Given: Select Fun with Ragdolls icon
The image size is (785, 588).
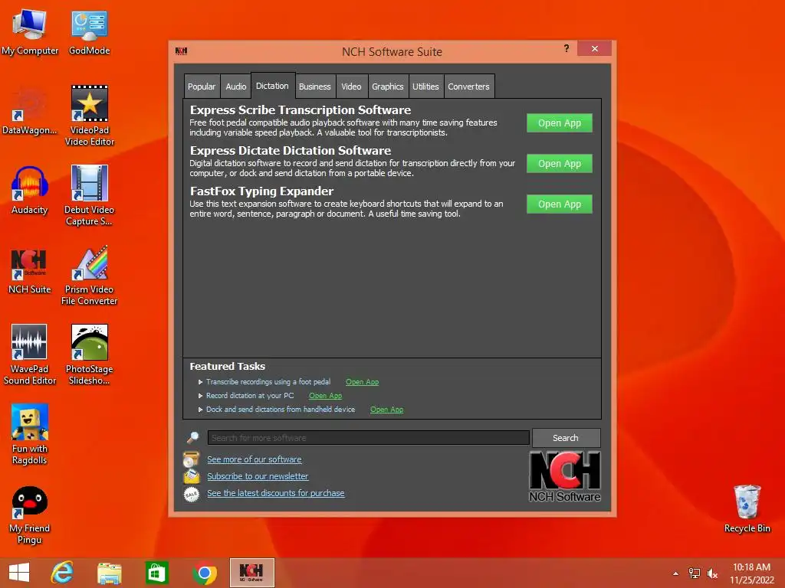Looking at the screenshot, I should pyautogui.click(x=30, y=435).
